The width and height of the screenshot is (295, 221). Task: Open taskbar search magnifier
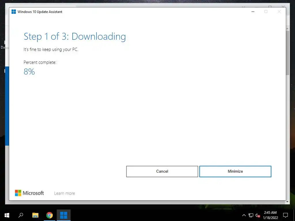coord(21,215)
